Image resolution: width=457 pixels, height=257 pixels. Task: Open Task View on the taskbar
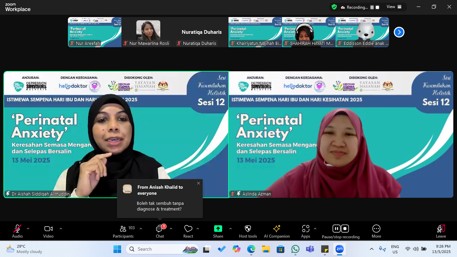pyautogui.click(x=207, y=249)
